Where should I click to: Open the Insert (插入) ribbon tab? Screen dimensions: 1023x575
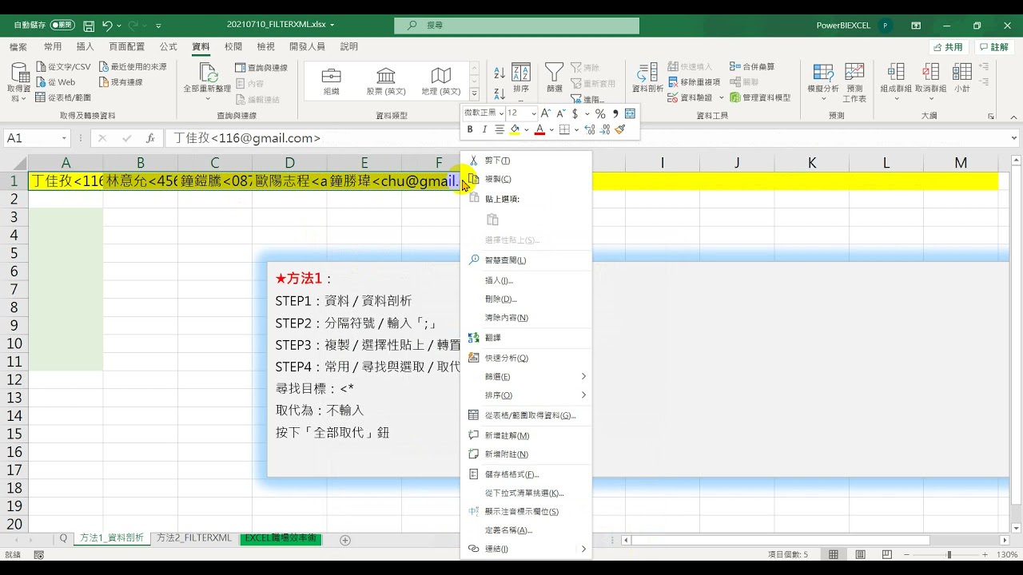86,47
